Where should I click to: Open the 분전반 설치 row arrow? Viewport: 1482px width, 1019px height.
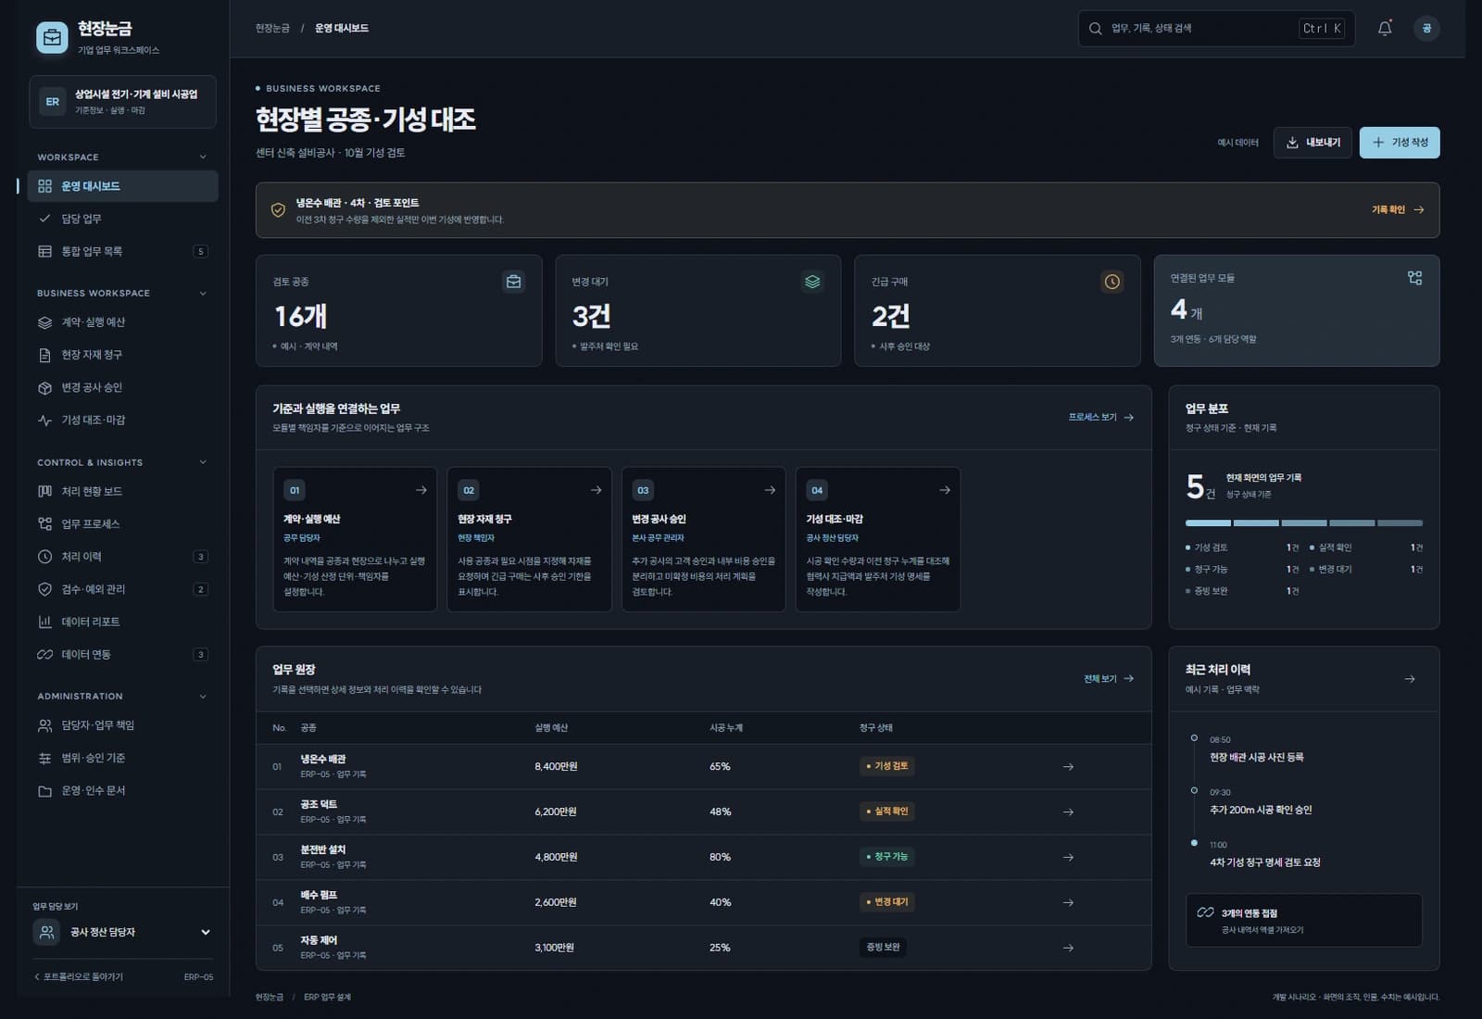point(1068,858)
